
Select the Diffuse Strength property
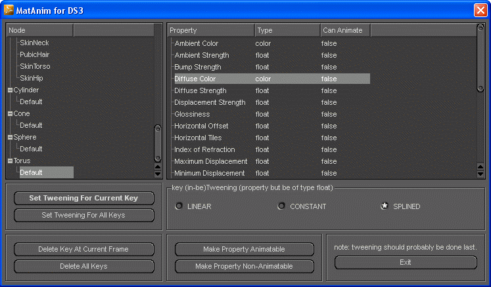pyautogui.click(x=200, y=90)
